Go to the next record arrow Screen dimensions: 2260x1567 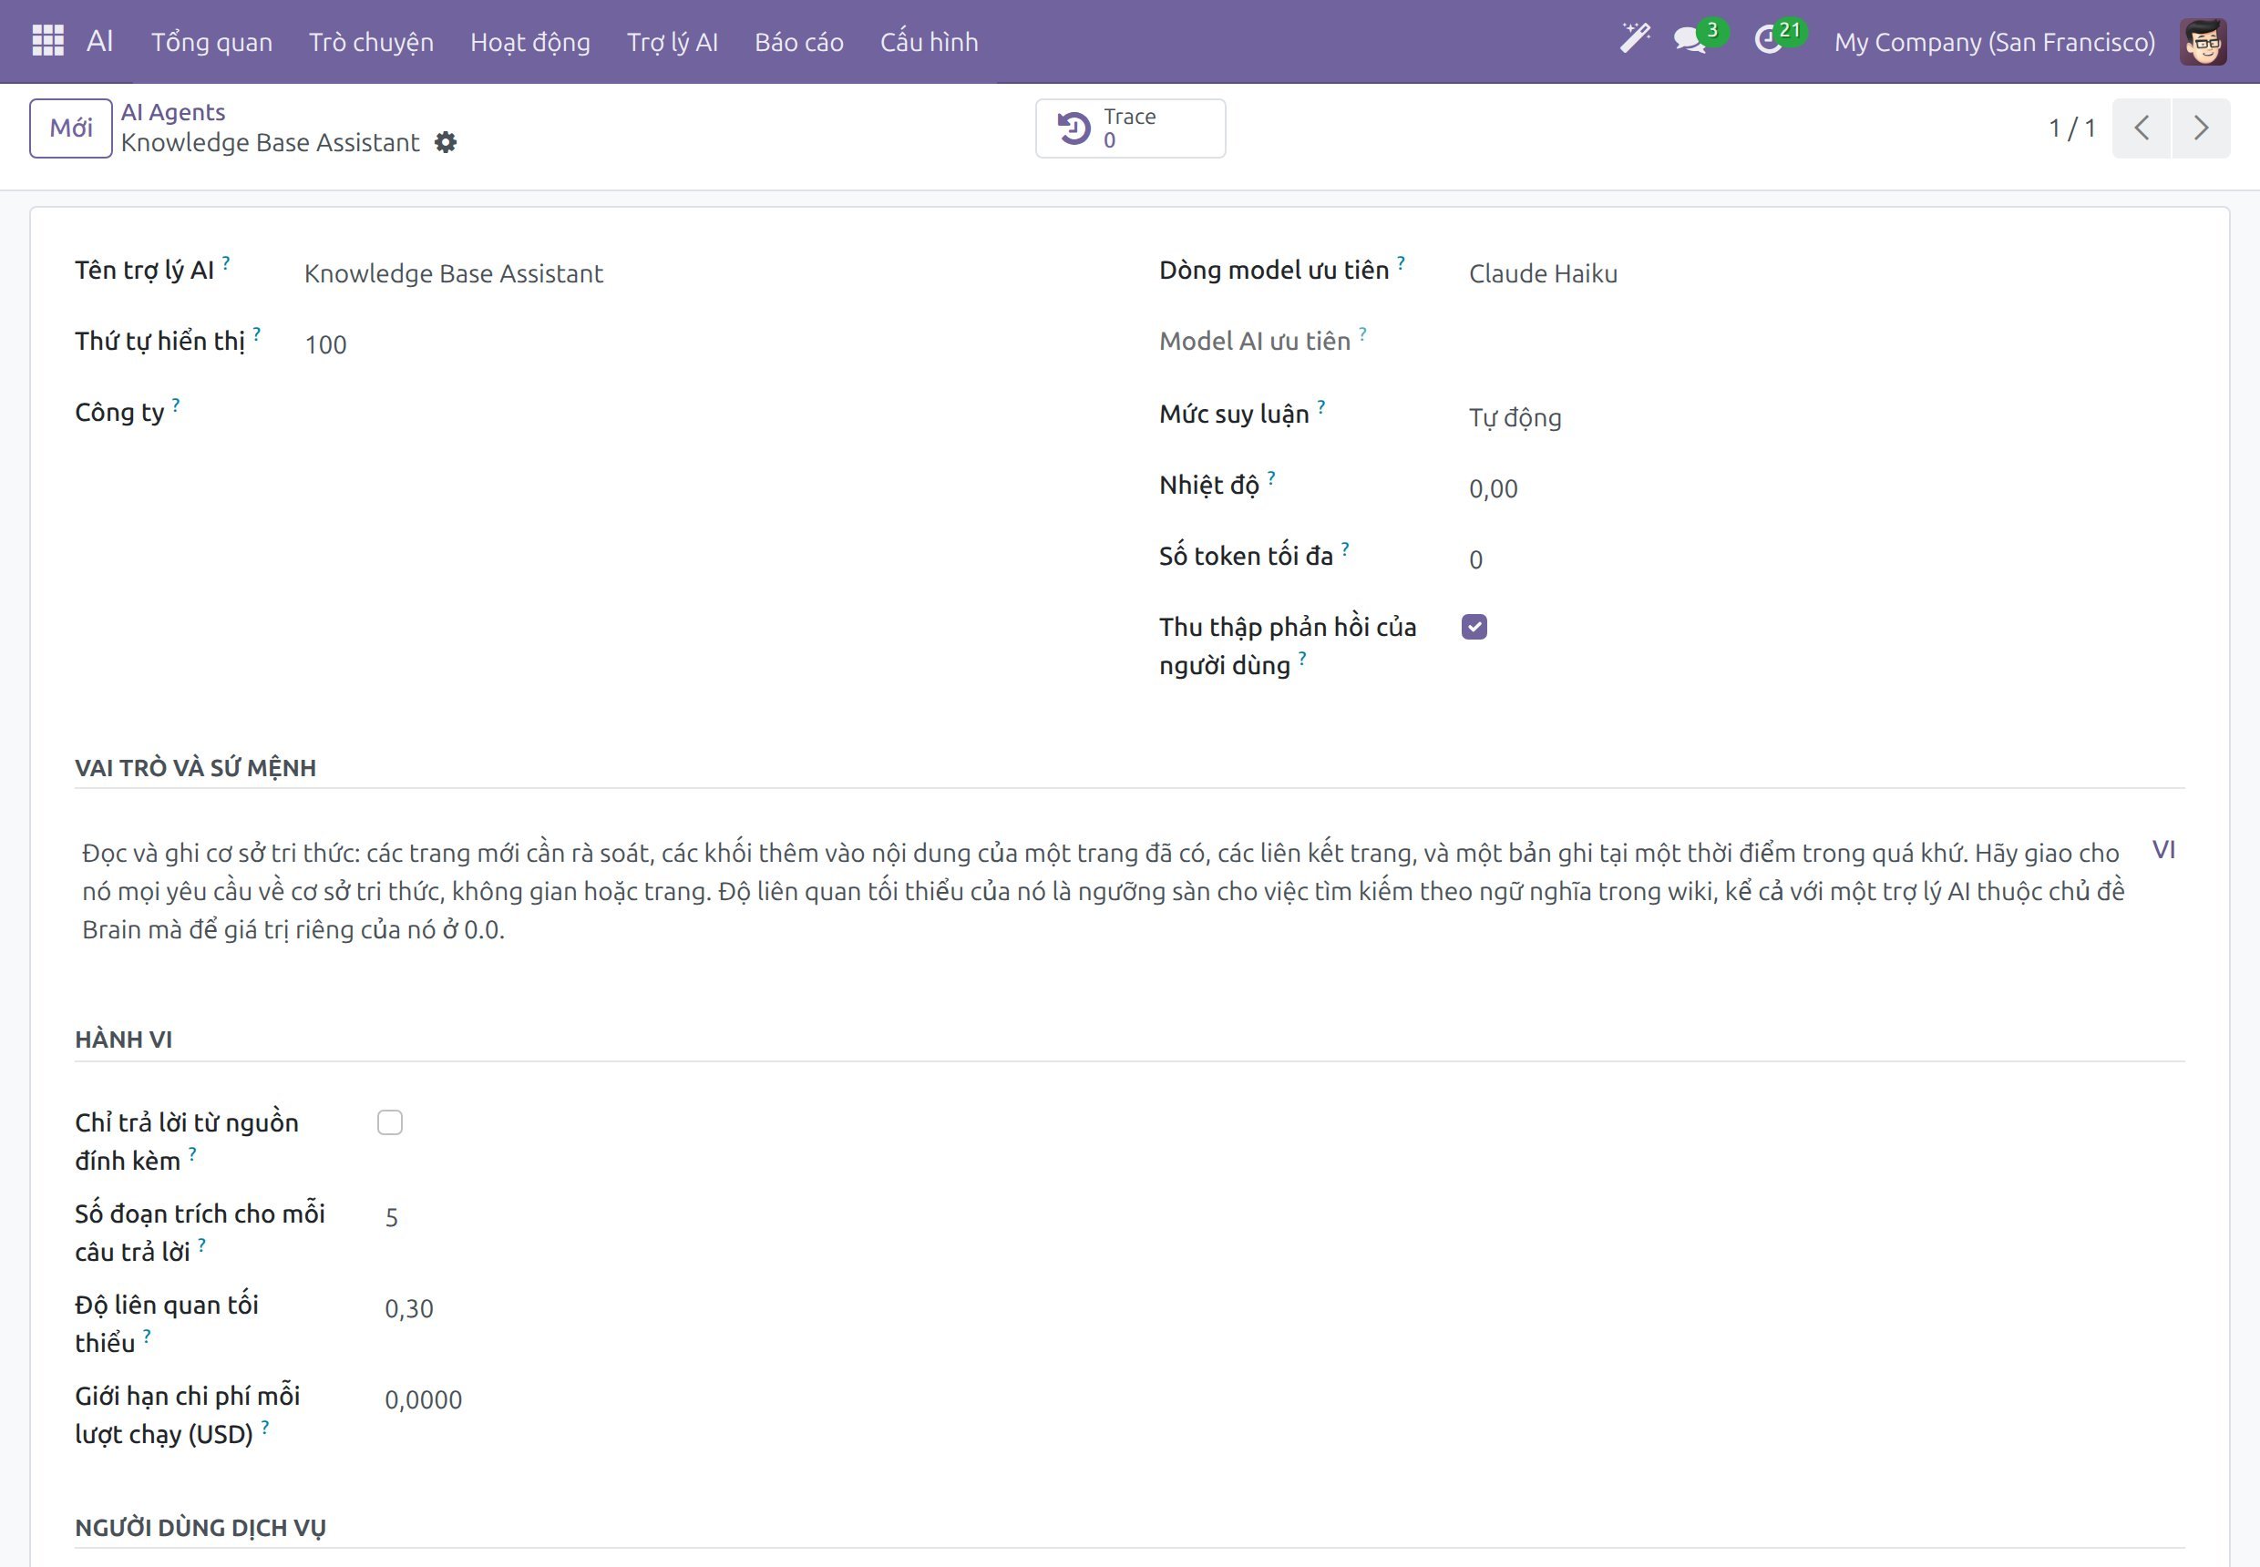(2201, 128)
